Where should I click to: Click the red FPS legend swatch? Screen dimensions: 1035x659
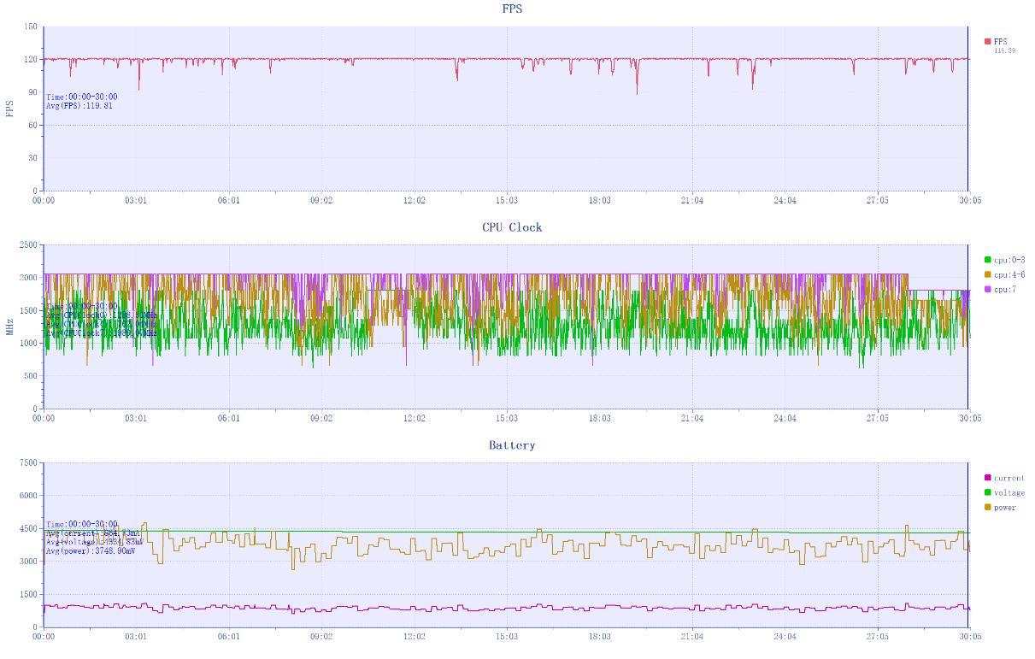point(987,41)
